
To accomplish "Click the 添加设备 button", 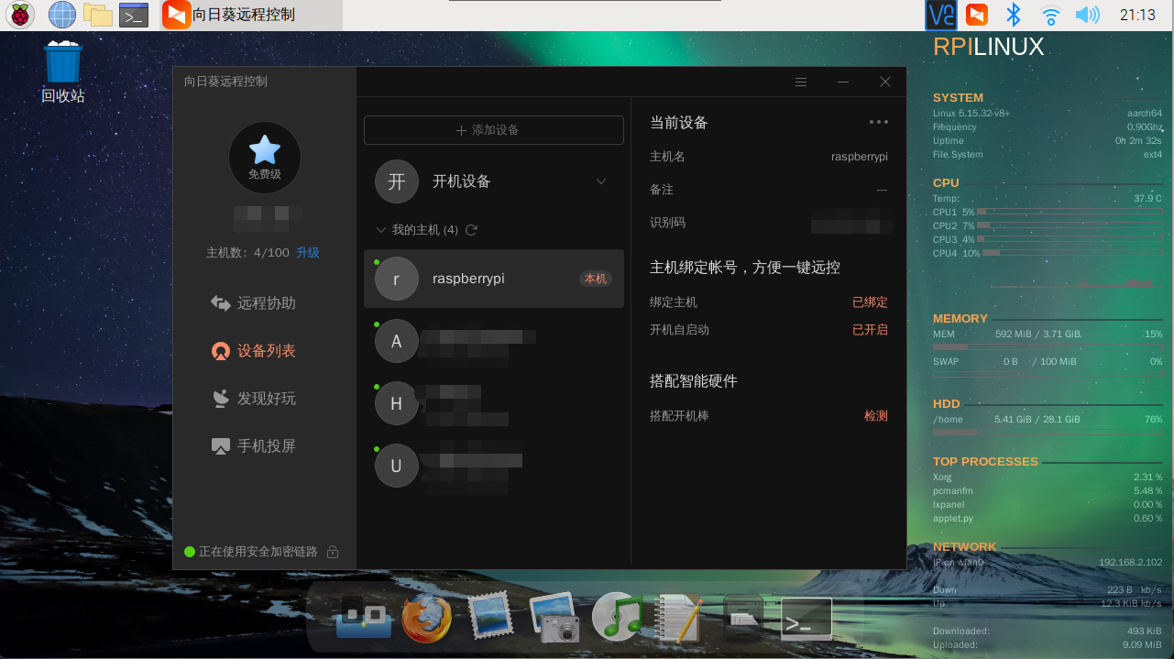I will coord(493,130).
